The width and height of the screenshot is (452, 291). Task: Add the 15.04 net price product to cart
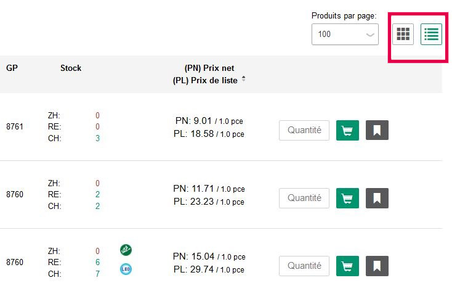pyautogui.click(x=347, y=266)
